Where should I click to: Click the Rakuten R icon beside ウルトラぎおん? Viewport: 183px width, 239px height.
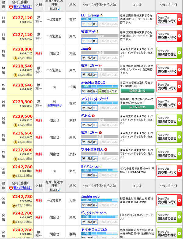(x=106, y=149)
